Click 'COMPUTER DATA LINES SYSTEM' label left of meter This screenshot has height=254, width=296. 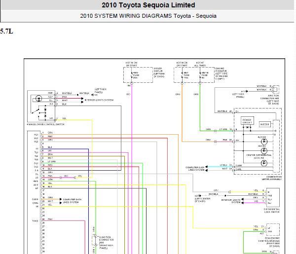(195, 169)
